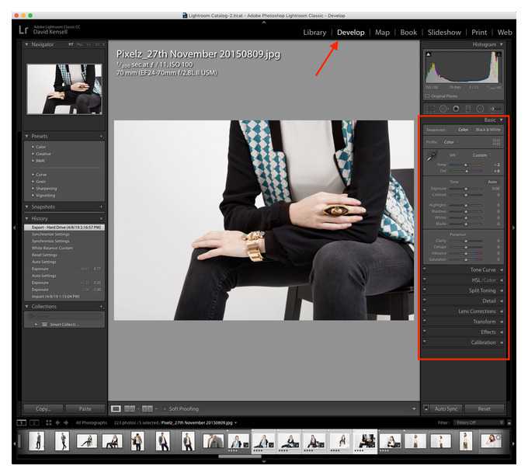
Task: Toggle the Auto Sync switch
Action: click(426, 408)
